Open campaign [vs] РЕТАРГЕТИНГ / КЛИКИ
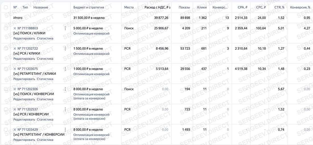313x145 pixels. coord(34,74)
